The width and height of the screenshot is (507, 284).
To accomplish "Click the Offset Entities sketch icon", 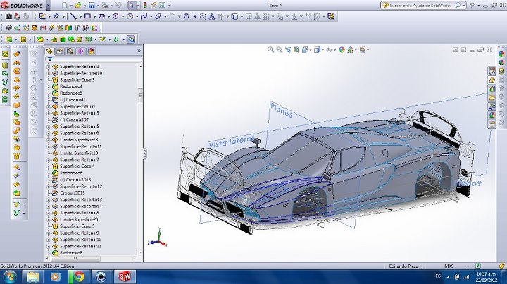I will 248,16.
